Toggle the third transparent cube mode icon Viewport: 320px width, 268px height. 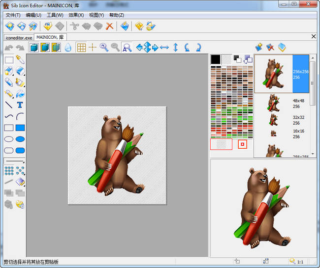click(56, 48)
